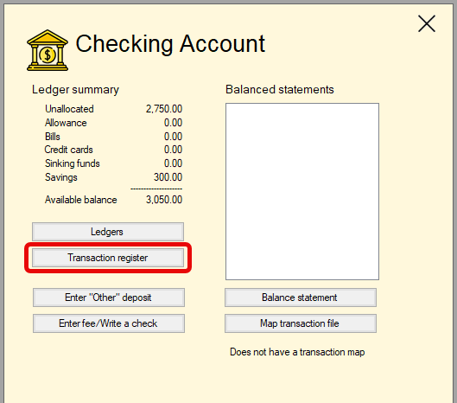
Task: Open the Transaction register
Action: [x=108, y=258]
